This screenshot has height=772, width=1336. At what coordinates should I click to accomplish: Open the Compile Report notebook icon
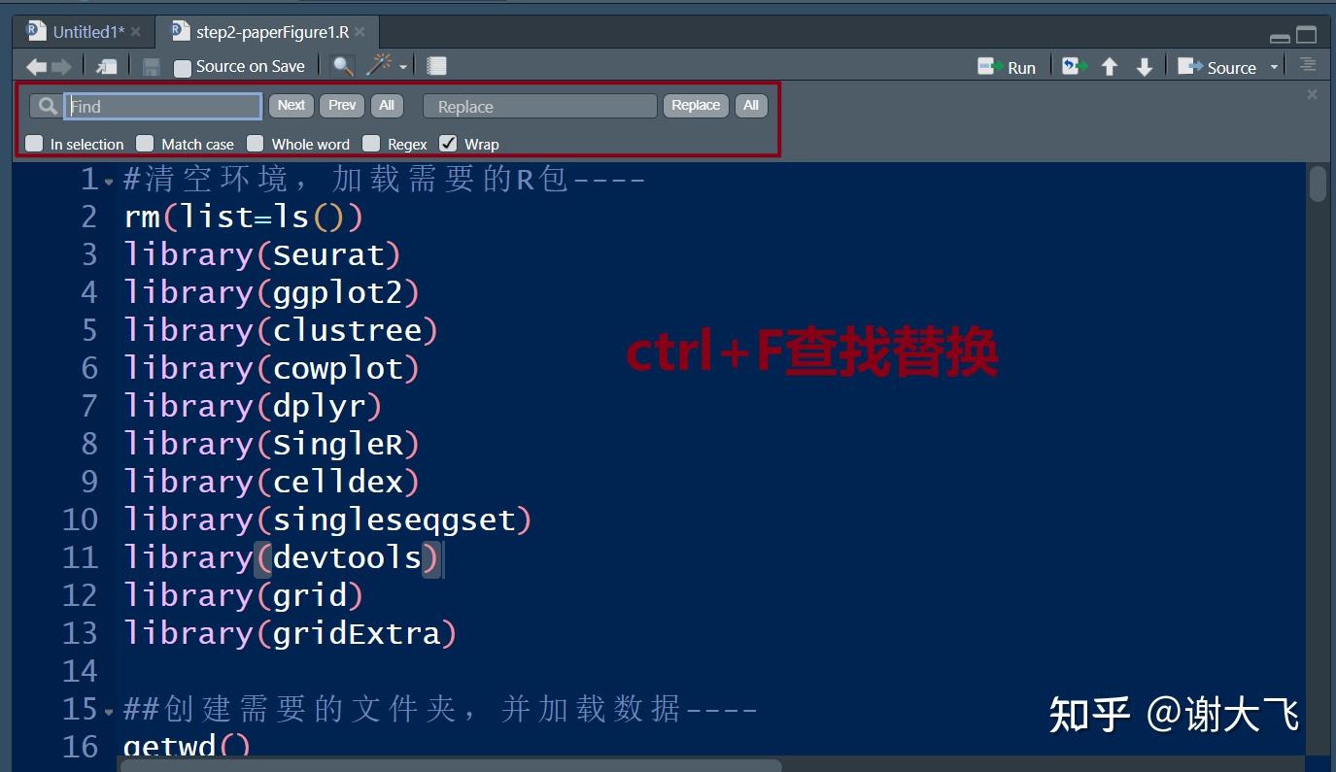click(434, 65)
